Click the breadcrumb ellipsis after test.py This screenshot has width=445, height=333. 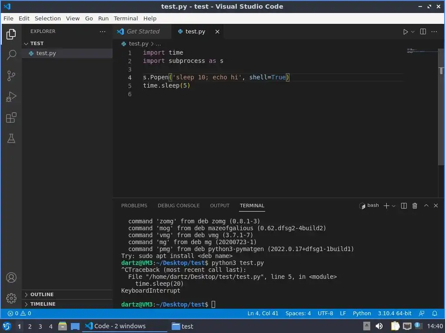(158, 44)
